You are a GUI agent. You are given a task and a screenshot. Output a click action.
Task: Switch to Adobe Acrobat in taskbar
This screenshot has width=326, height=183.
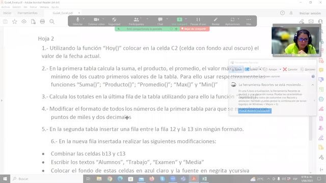coord(194,178)
